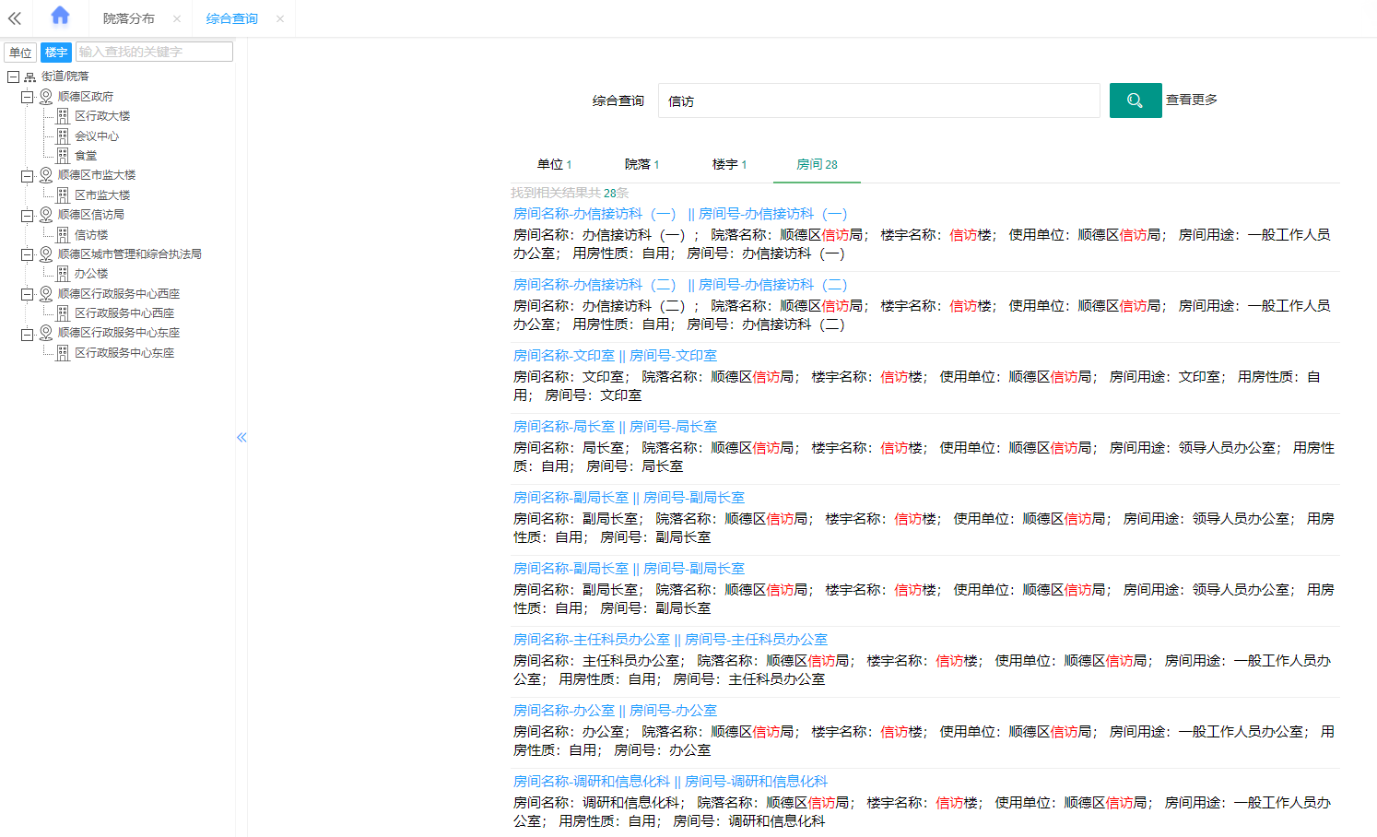This screenshot has width=1377, height=837.
Task: Collapse the left panel with the blue chevron
Action: click(241, 437)
